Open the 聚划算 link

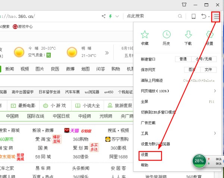[81, 148]
